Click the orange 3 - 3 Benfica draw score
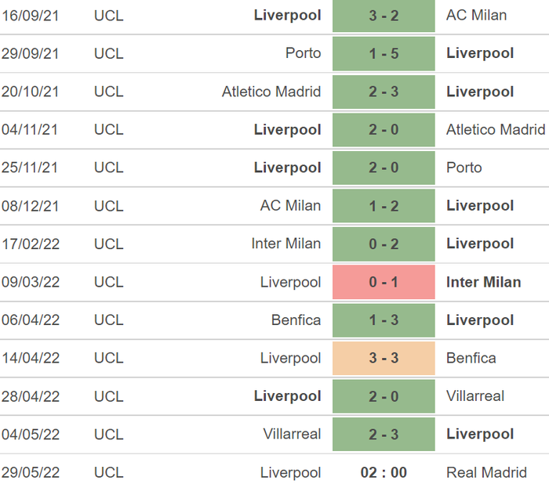The width and height of the screenshot is (549, 484). 384,358
